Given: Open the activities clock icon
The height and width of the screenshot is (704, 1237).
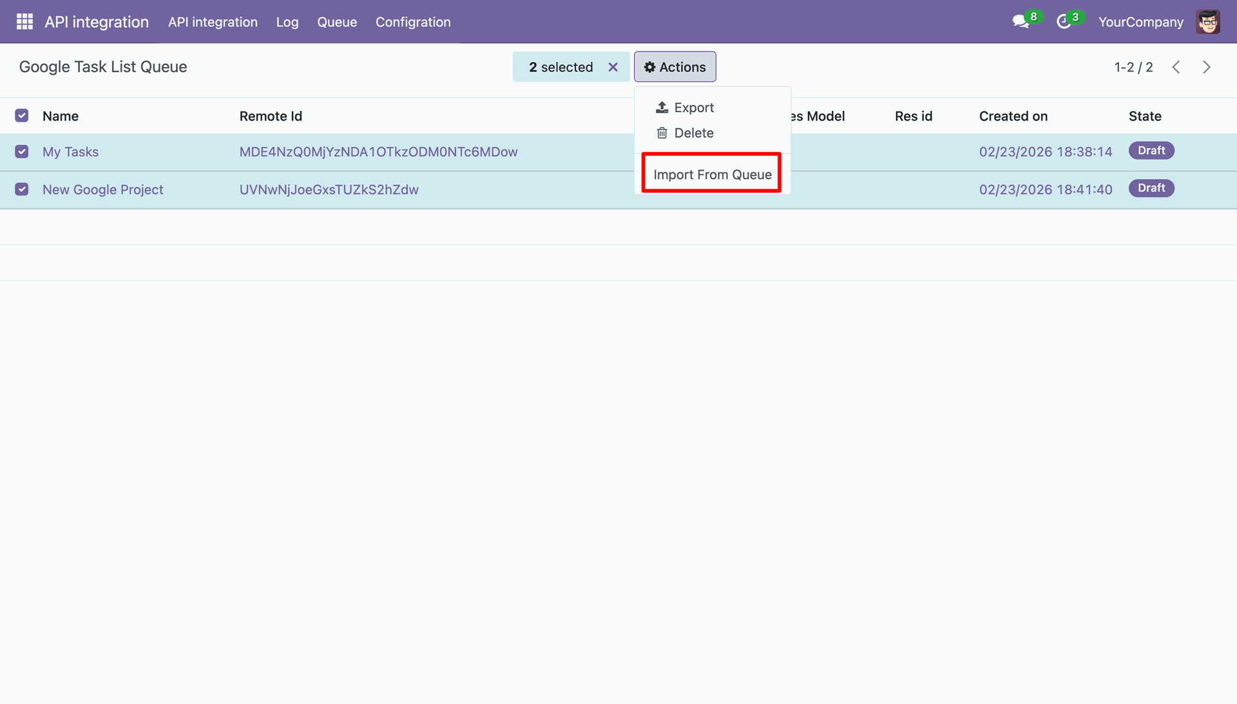Looking at the screenshot, I should tap(1064, 22).
